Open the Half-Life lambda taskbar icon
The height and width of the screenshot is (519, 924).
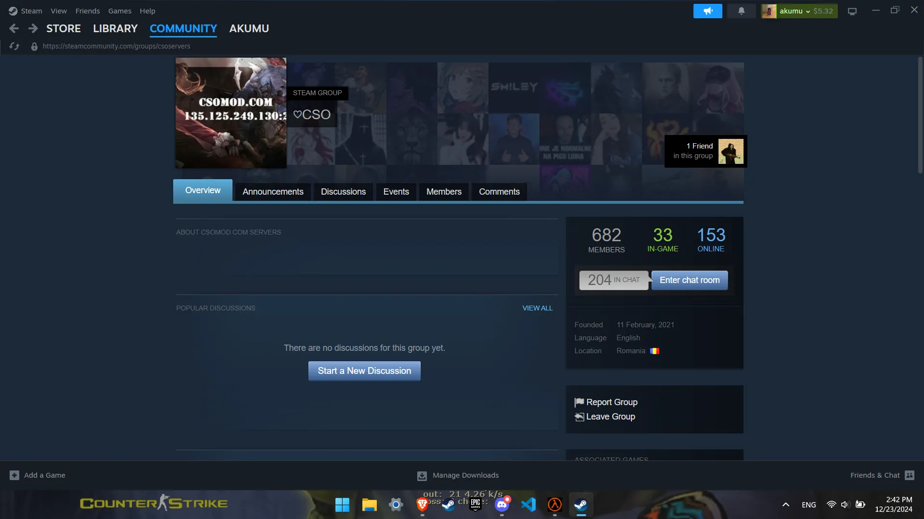[555, 505]
